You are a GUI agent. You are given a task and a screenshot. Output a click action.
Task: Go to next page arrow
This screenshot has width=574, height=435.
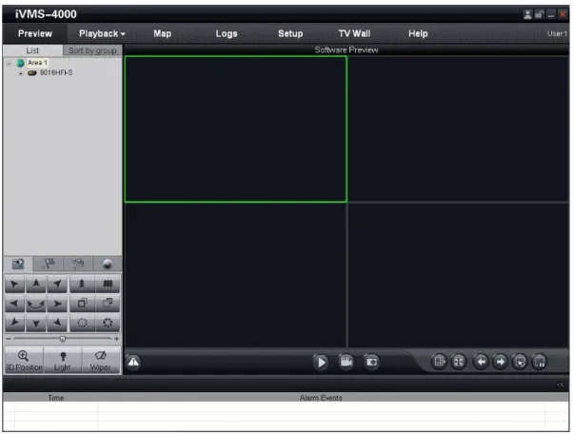501,362
